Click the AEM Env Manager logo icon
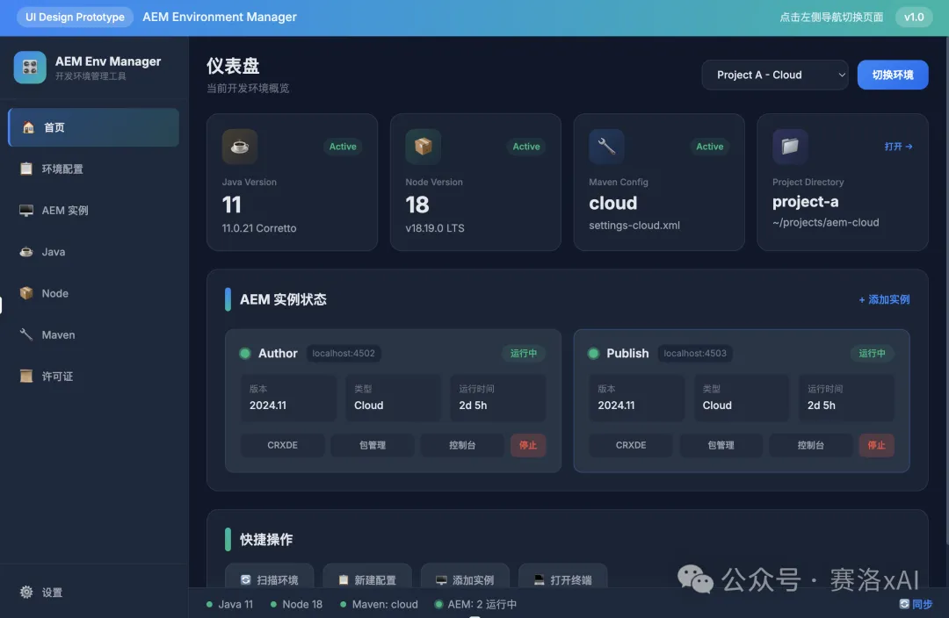Screen dimensions: 949x618 coord(30,68)
